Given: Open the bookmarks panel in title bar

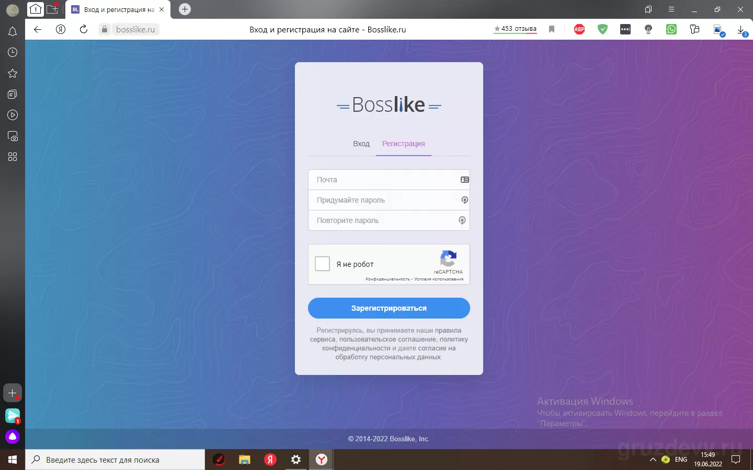Looking at the screenshot, I should tap(648, 9).
